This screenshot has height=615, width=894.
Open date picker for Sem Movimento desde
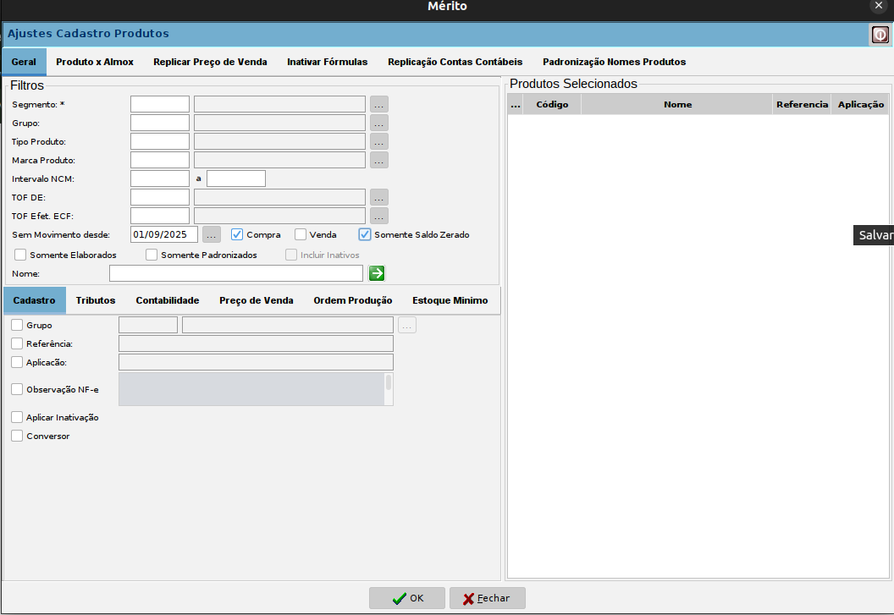pos(212,234)
